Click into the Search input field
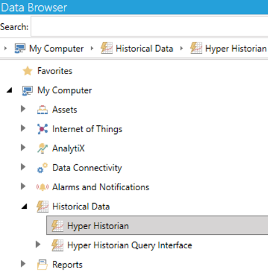Screen dimensions: 268x272 coord(149,27)
